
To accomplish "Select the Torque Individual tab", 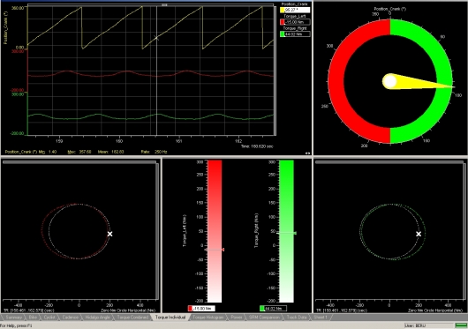I will click(170, 318).
